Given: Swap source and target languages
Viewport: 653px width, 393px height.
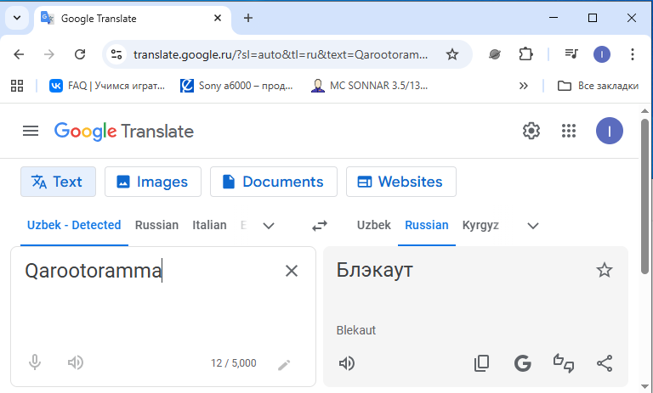Looking at the screenshot, I should pyautogui.click(x=320, y=226).
